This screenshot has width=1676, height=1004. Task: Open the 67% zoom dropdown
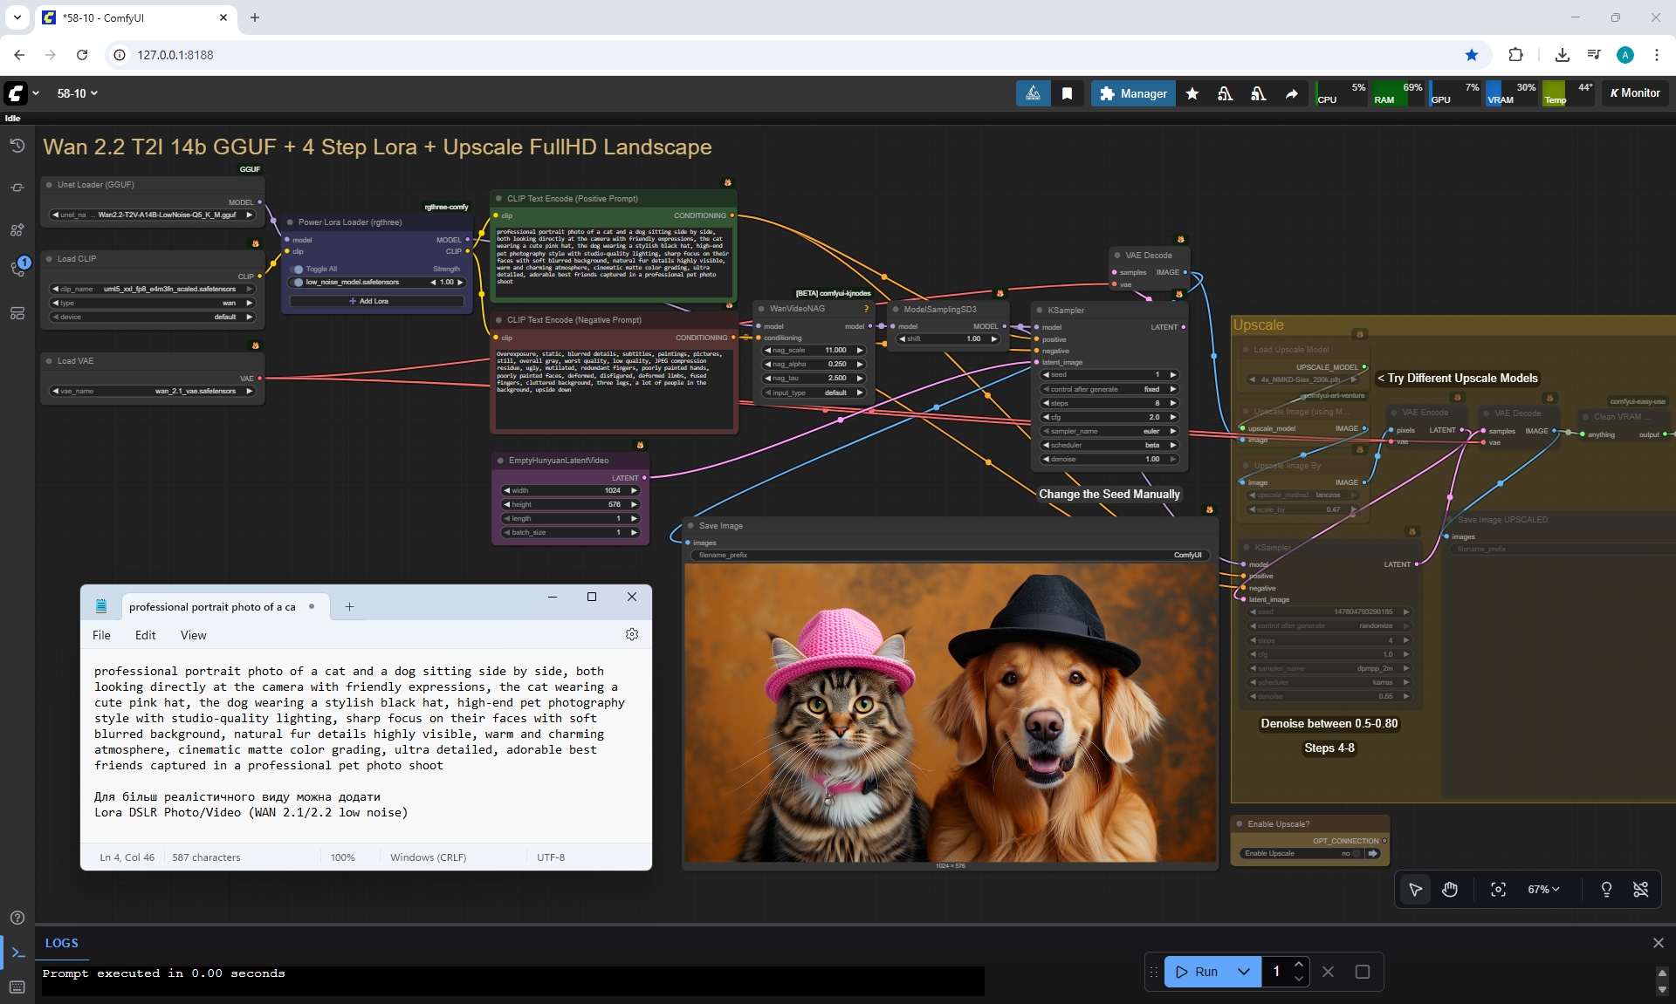click(1543, 890)
